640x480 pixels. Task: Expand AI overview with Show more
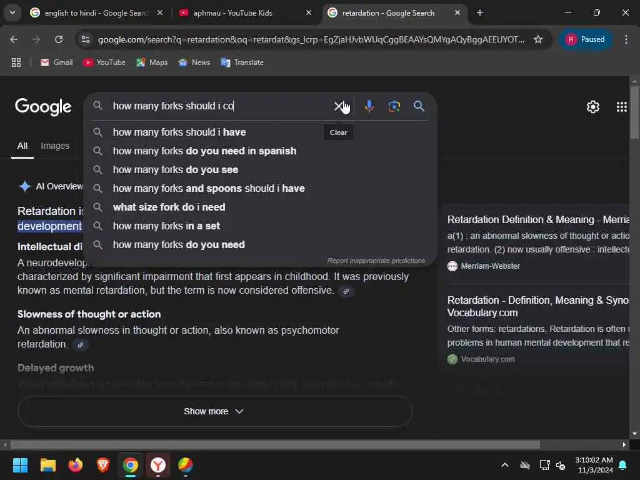tap(215, 411)
